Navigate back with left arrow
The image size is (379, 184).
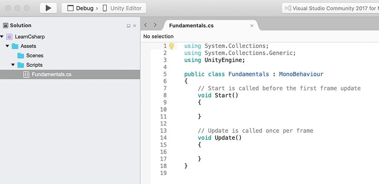[145, 25]
